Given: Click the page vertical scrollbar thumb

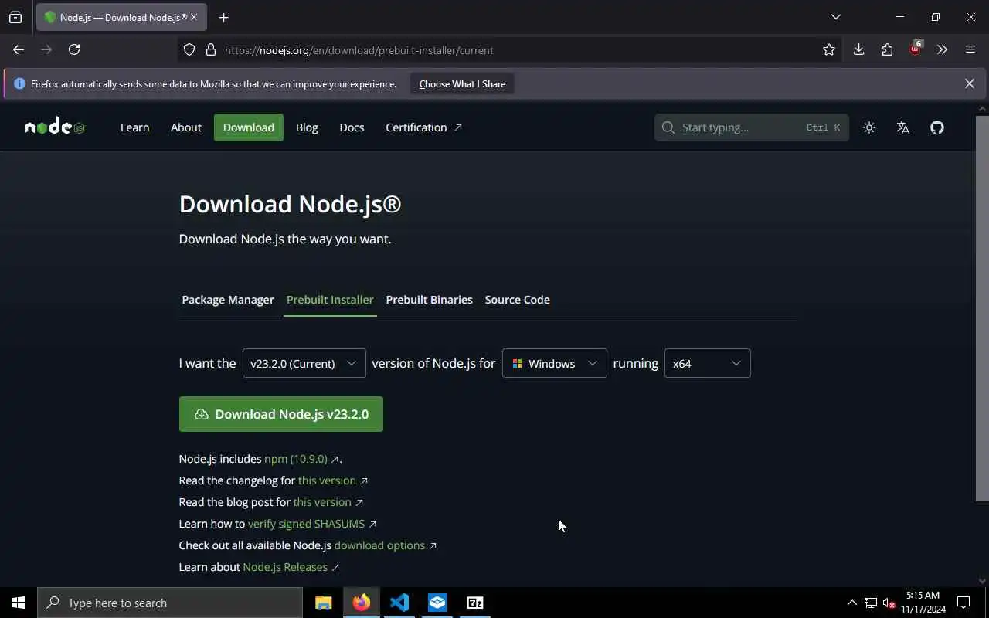Looking at the screenshot, I should (x=982, y=308).
